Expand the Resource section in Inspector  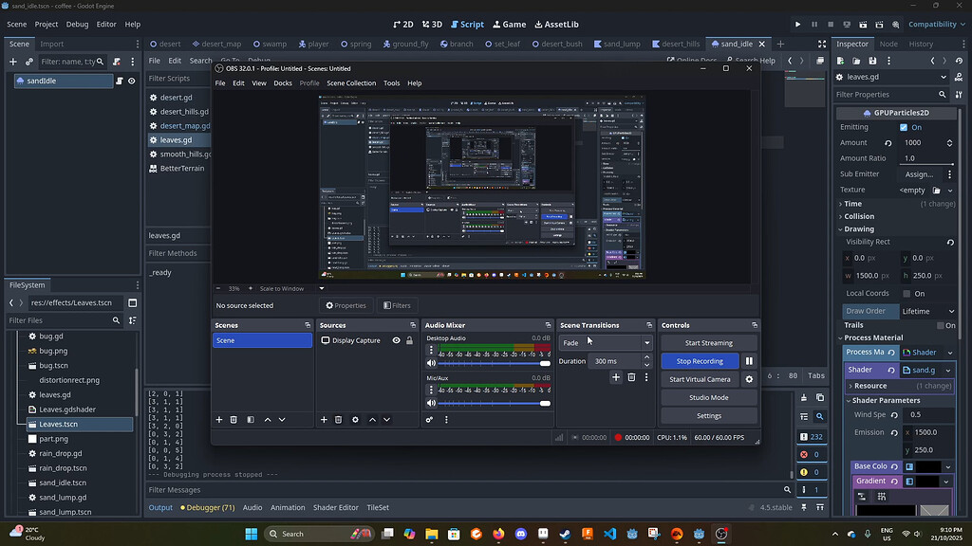(x=869, y=386)
